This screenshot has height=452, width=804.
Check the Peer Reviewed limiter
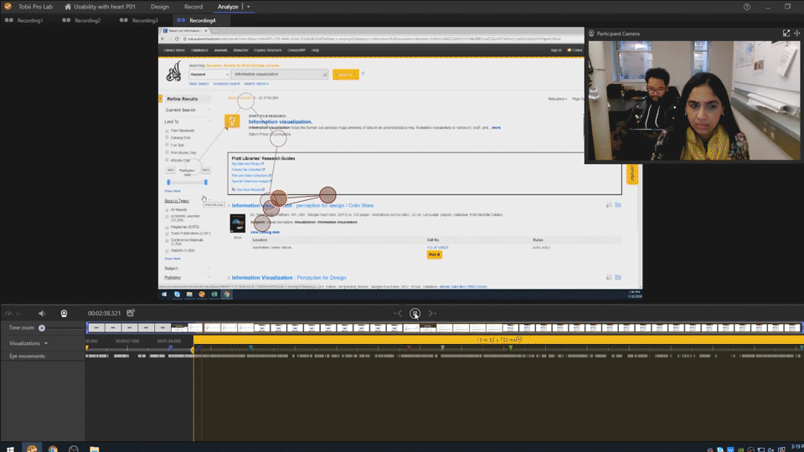click(167, 131)
